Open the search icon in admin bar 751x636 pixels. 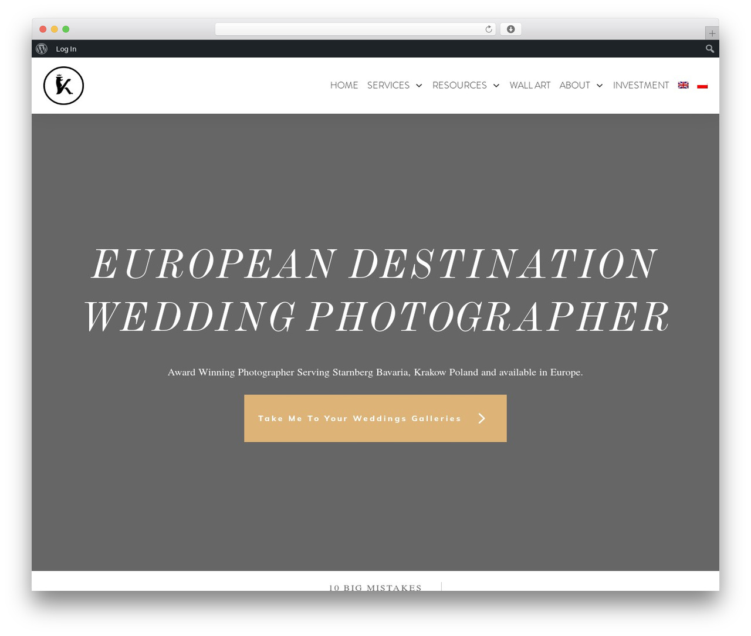point(710,49)
